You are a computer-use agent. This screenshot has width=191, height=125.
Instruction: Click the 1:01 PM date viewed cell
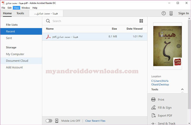(138, 36)
